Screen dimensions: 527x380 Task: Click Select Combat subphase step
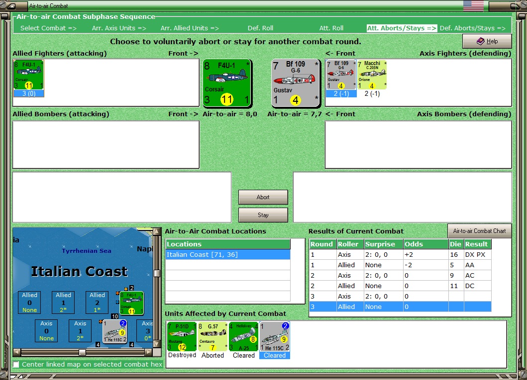[x=48, y=28]
